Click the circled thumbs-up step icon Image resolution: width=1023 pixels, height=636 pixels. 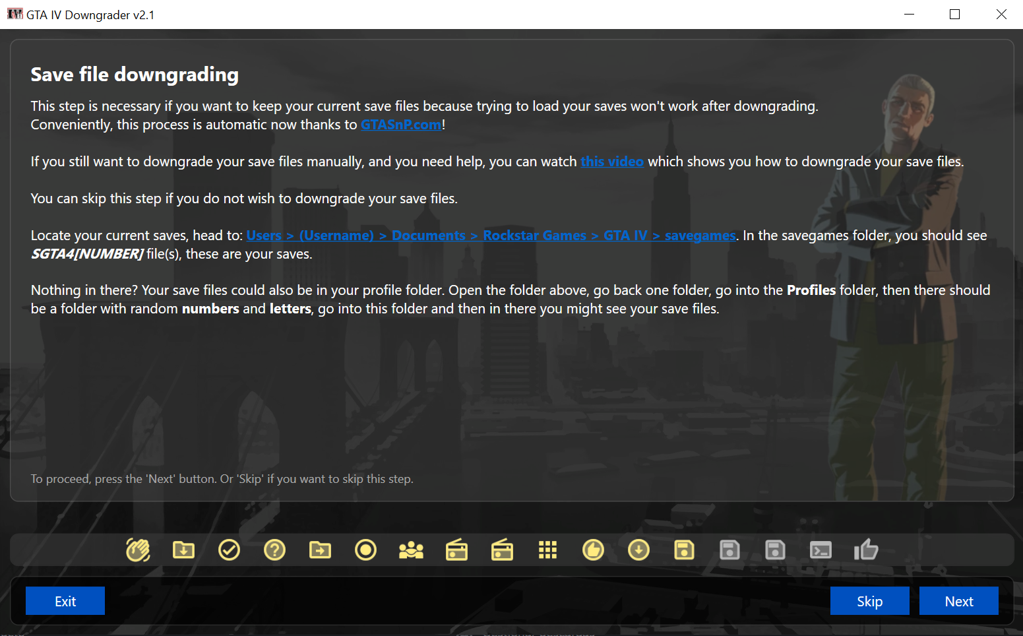[593, 550]
